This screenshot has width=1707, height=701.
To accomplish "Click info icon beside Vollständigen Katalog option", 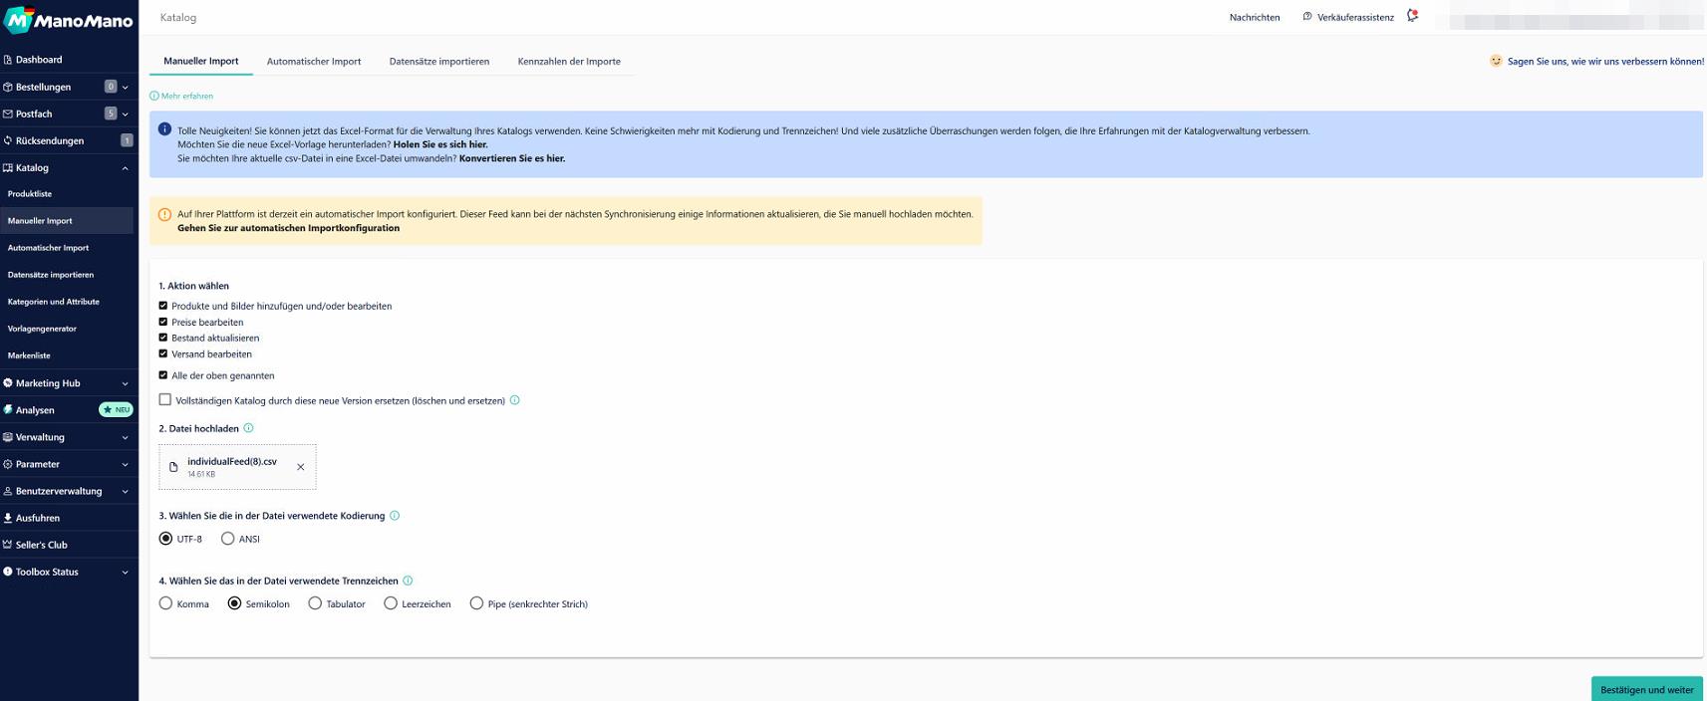I will point(515,400).
